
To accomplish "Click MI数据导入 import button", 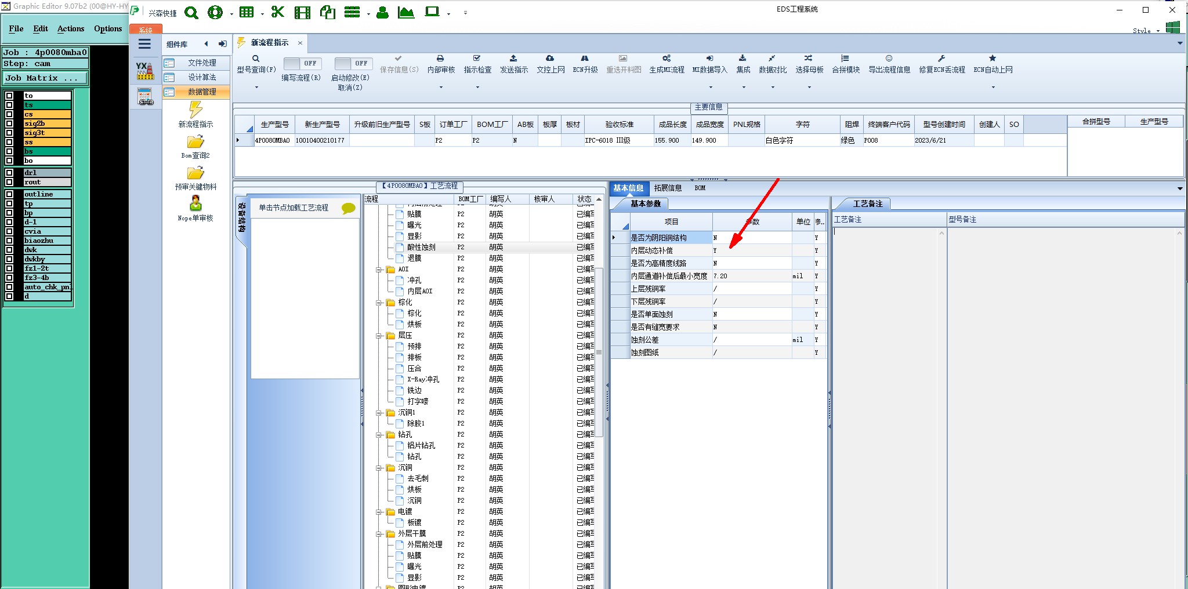I will pyautogui.click(x=709, y=64).
